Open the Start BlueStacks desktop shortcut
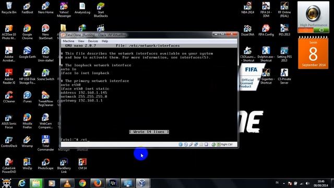 [101, 9]
